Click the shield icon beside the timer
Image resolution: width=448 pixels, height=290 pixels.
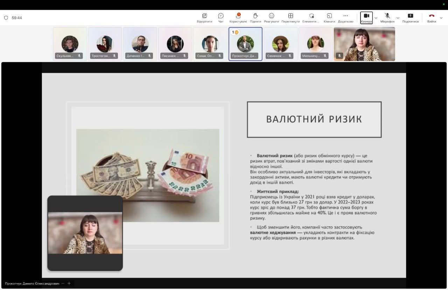coord(6,18)
